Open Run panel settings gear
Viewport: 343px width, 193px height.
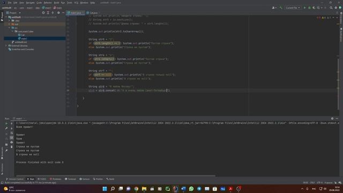(x=332, y=118)
